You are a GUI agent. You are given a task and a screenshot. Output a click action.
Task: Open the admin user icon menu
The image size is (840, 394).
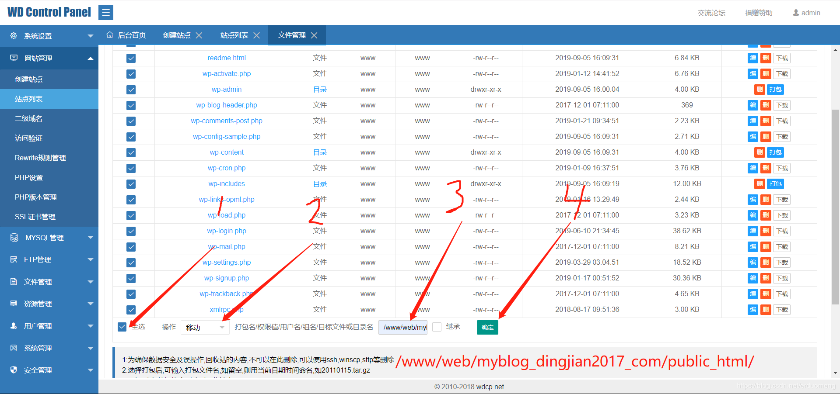click(796, 13)
